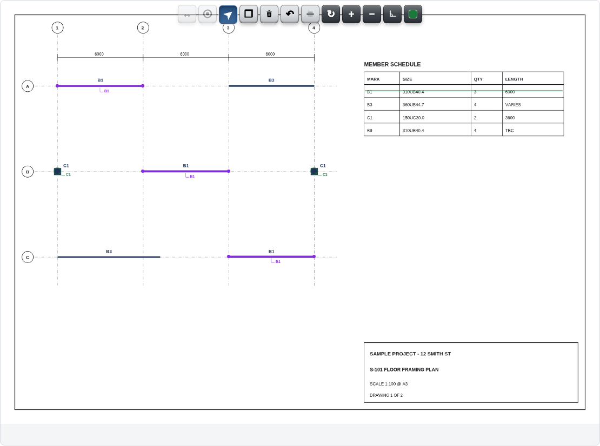Select the purple B1 beam on gridline A
Image resolution: width=600 pixels, height=446 pixels.
(x=100, y=86)
